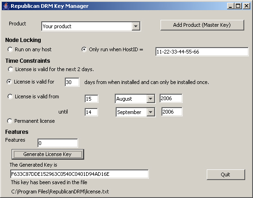Click the 30 days input field

pos(72,82)
